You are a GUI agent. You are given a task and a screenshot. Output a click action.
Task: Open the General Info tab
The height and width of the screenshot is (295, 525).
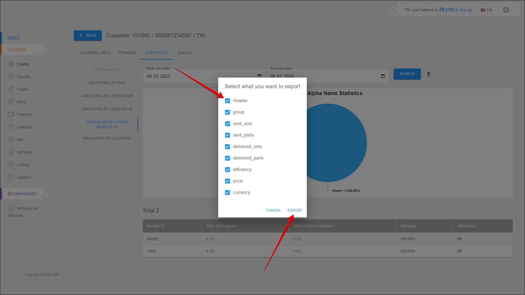coord(95,53)
